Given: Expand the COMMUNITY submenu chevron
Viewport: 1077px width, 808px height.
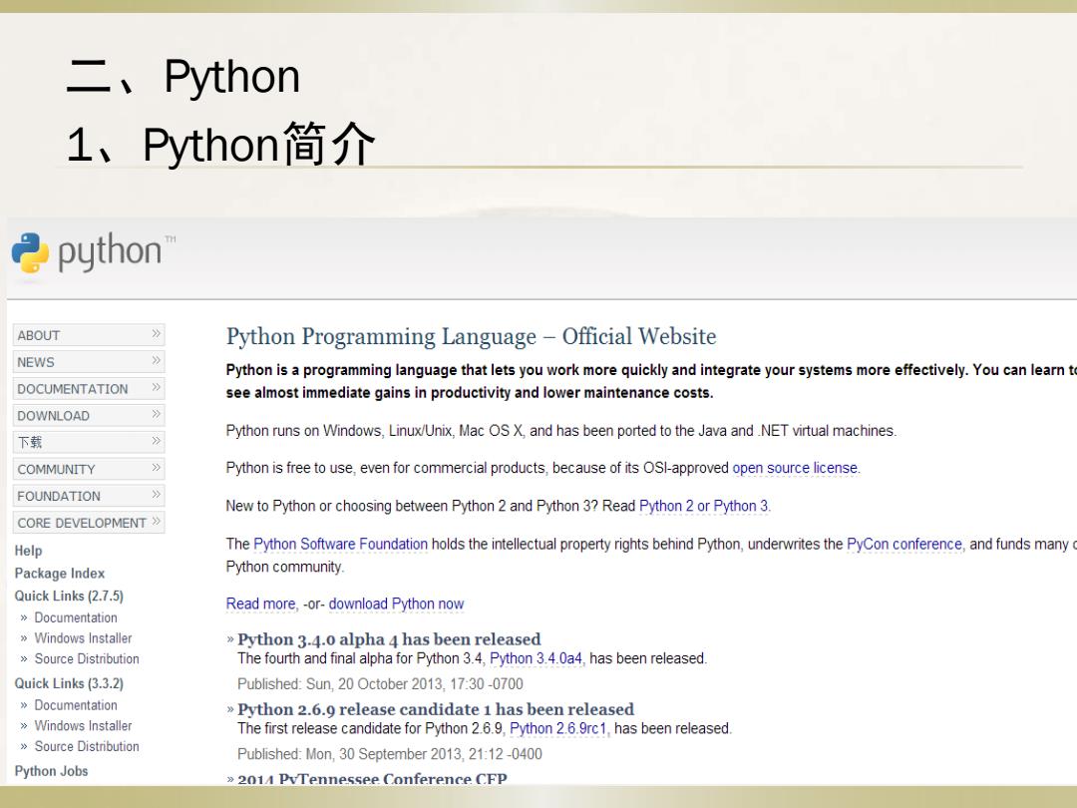Looking at the screenshot, I should point(156,468).
